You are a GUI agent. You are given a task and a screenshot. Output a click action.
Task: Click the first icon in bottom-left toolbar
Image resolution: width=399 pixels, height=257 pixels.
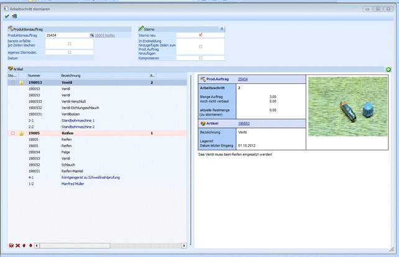click(x=11, y=246)
